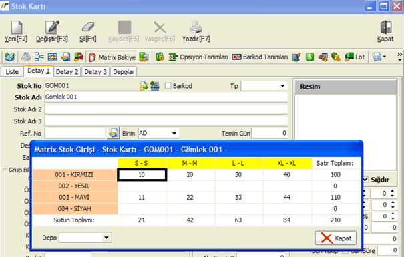Click the Kapat button in Matrix dialog

pos(336,238)
